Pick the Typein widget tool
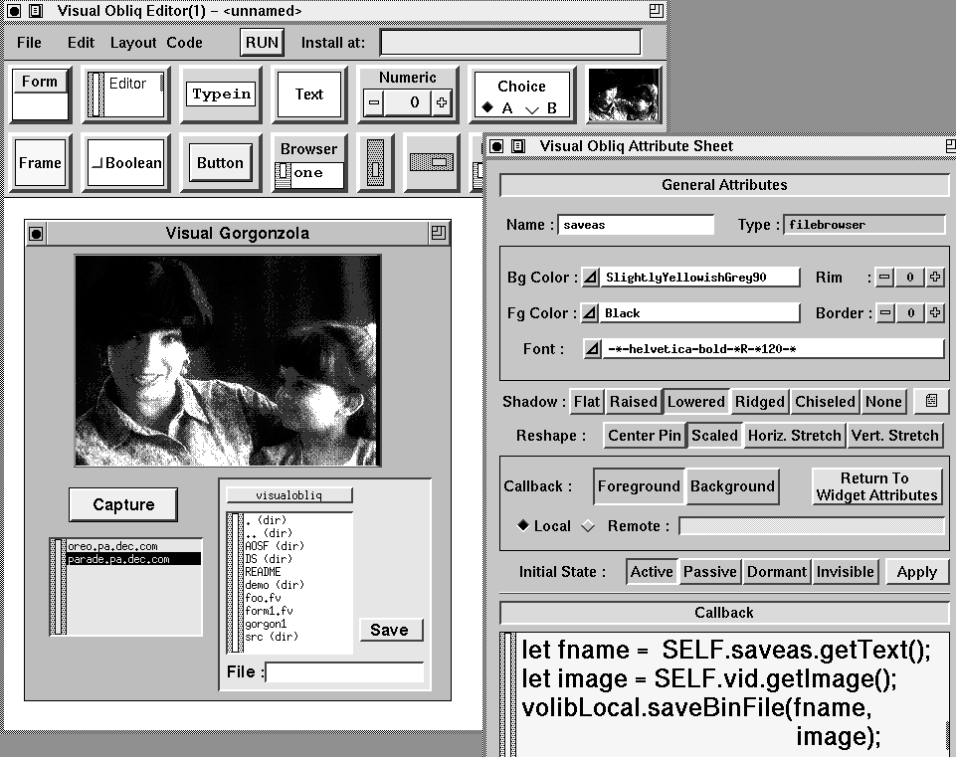 pyautogui.click(x=222, y=95)
